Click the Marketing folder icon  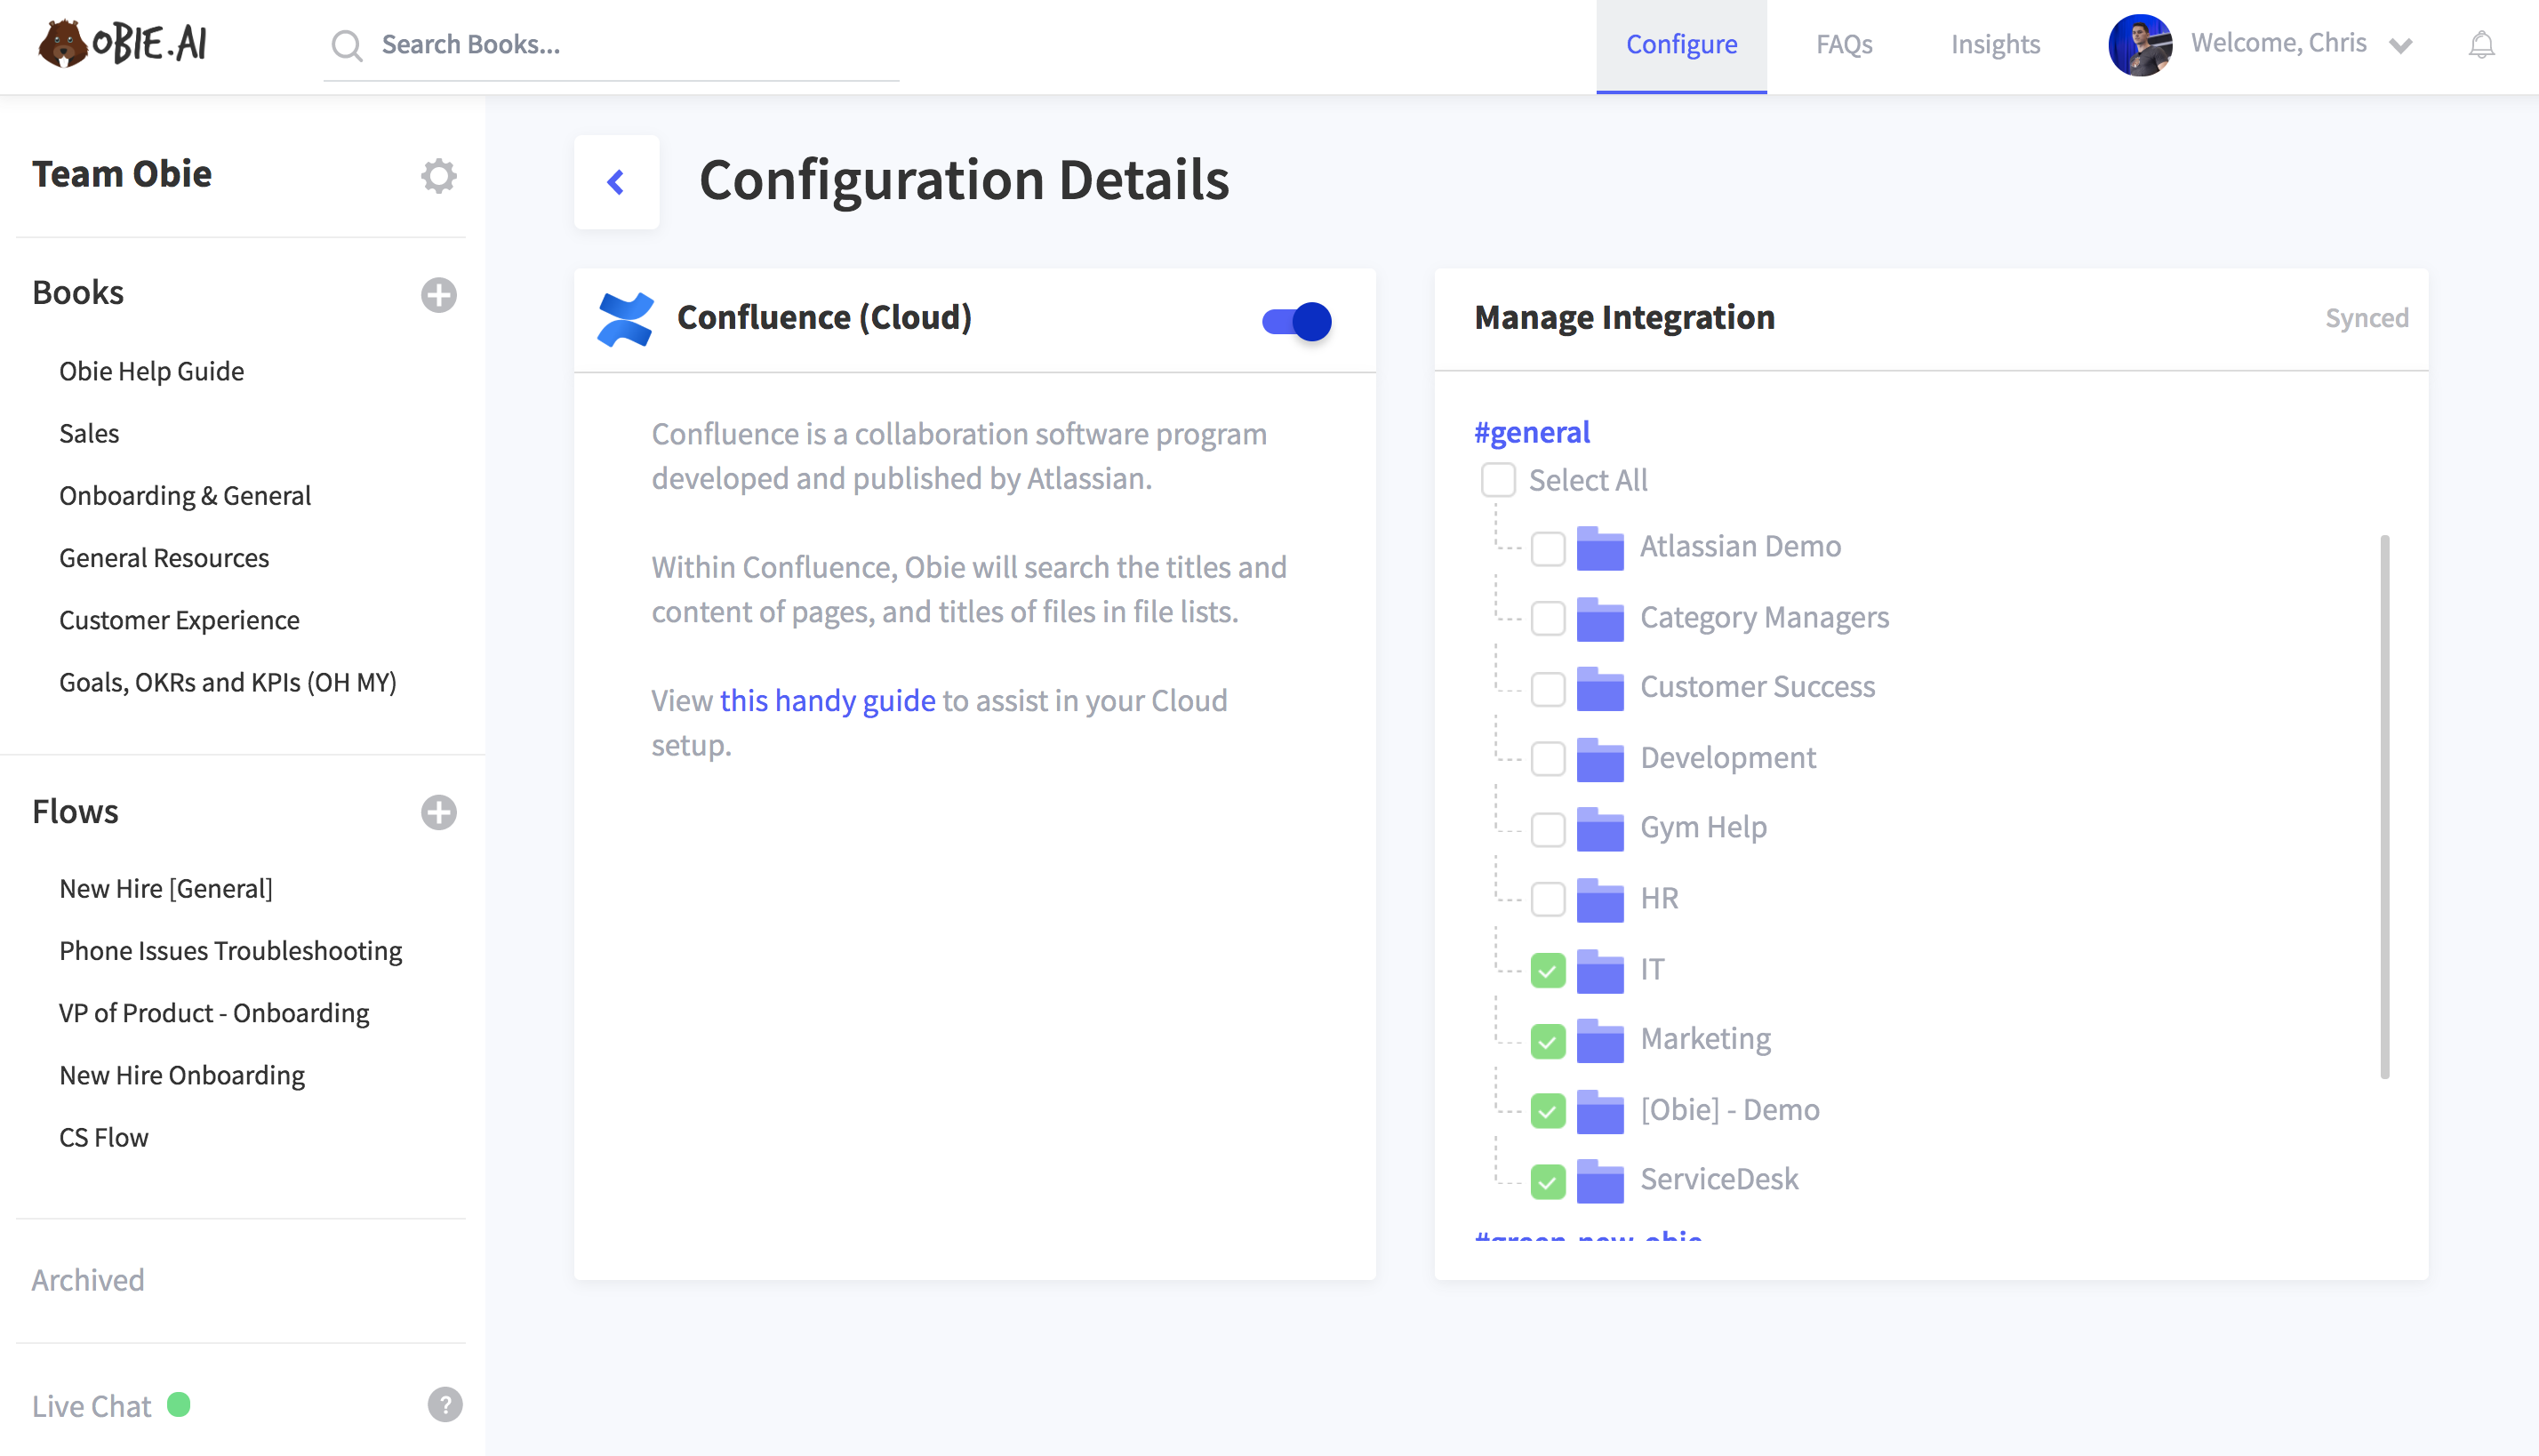[1599, 1040]
